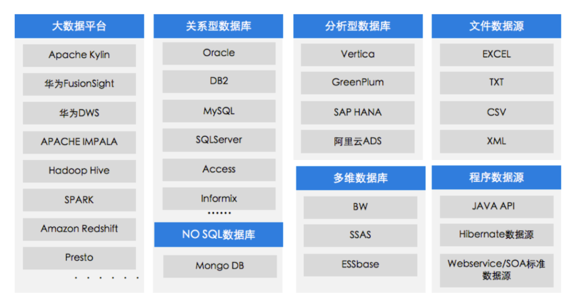The width and height of the screenshot is (573, 306).
Task: Click the Oracle database box
Action: [219, 53]
